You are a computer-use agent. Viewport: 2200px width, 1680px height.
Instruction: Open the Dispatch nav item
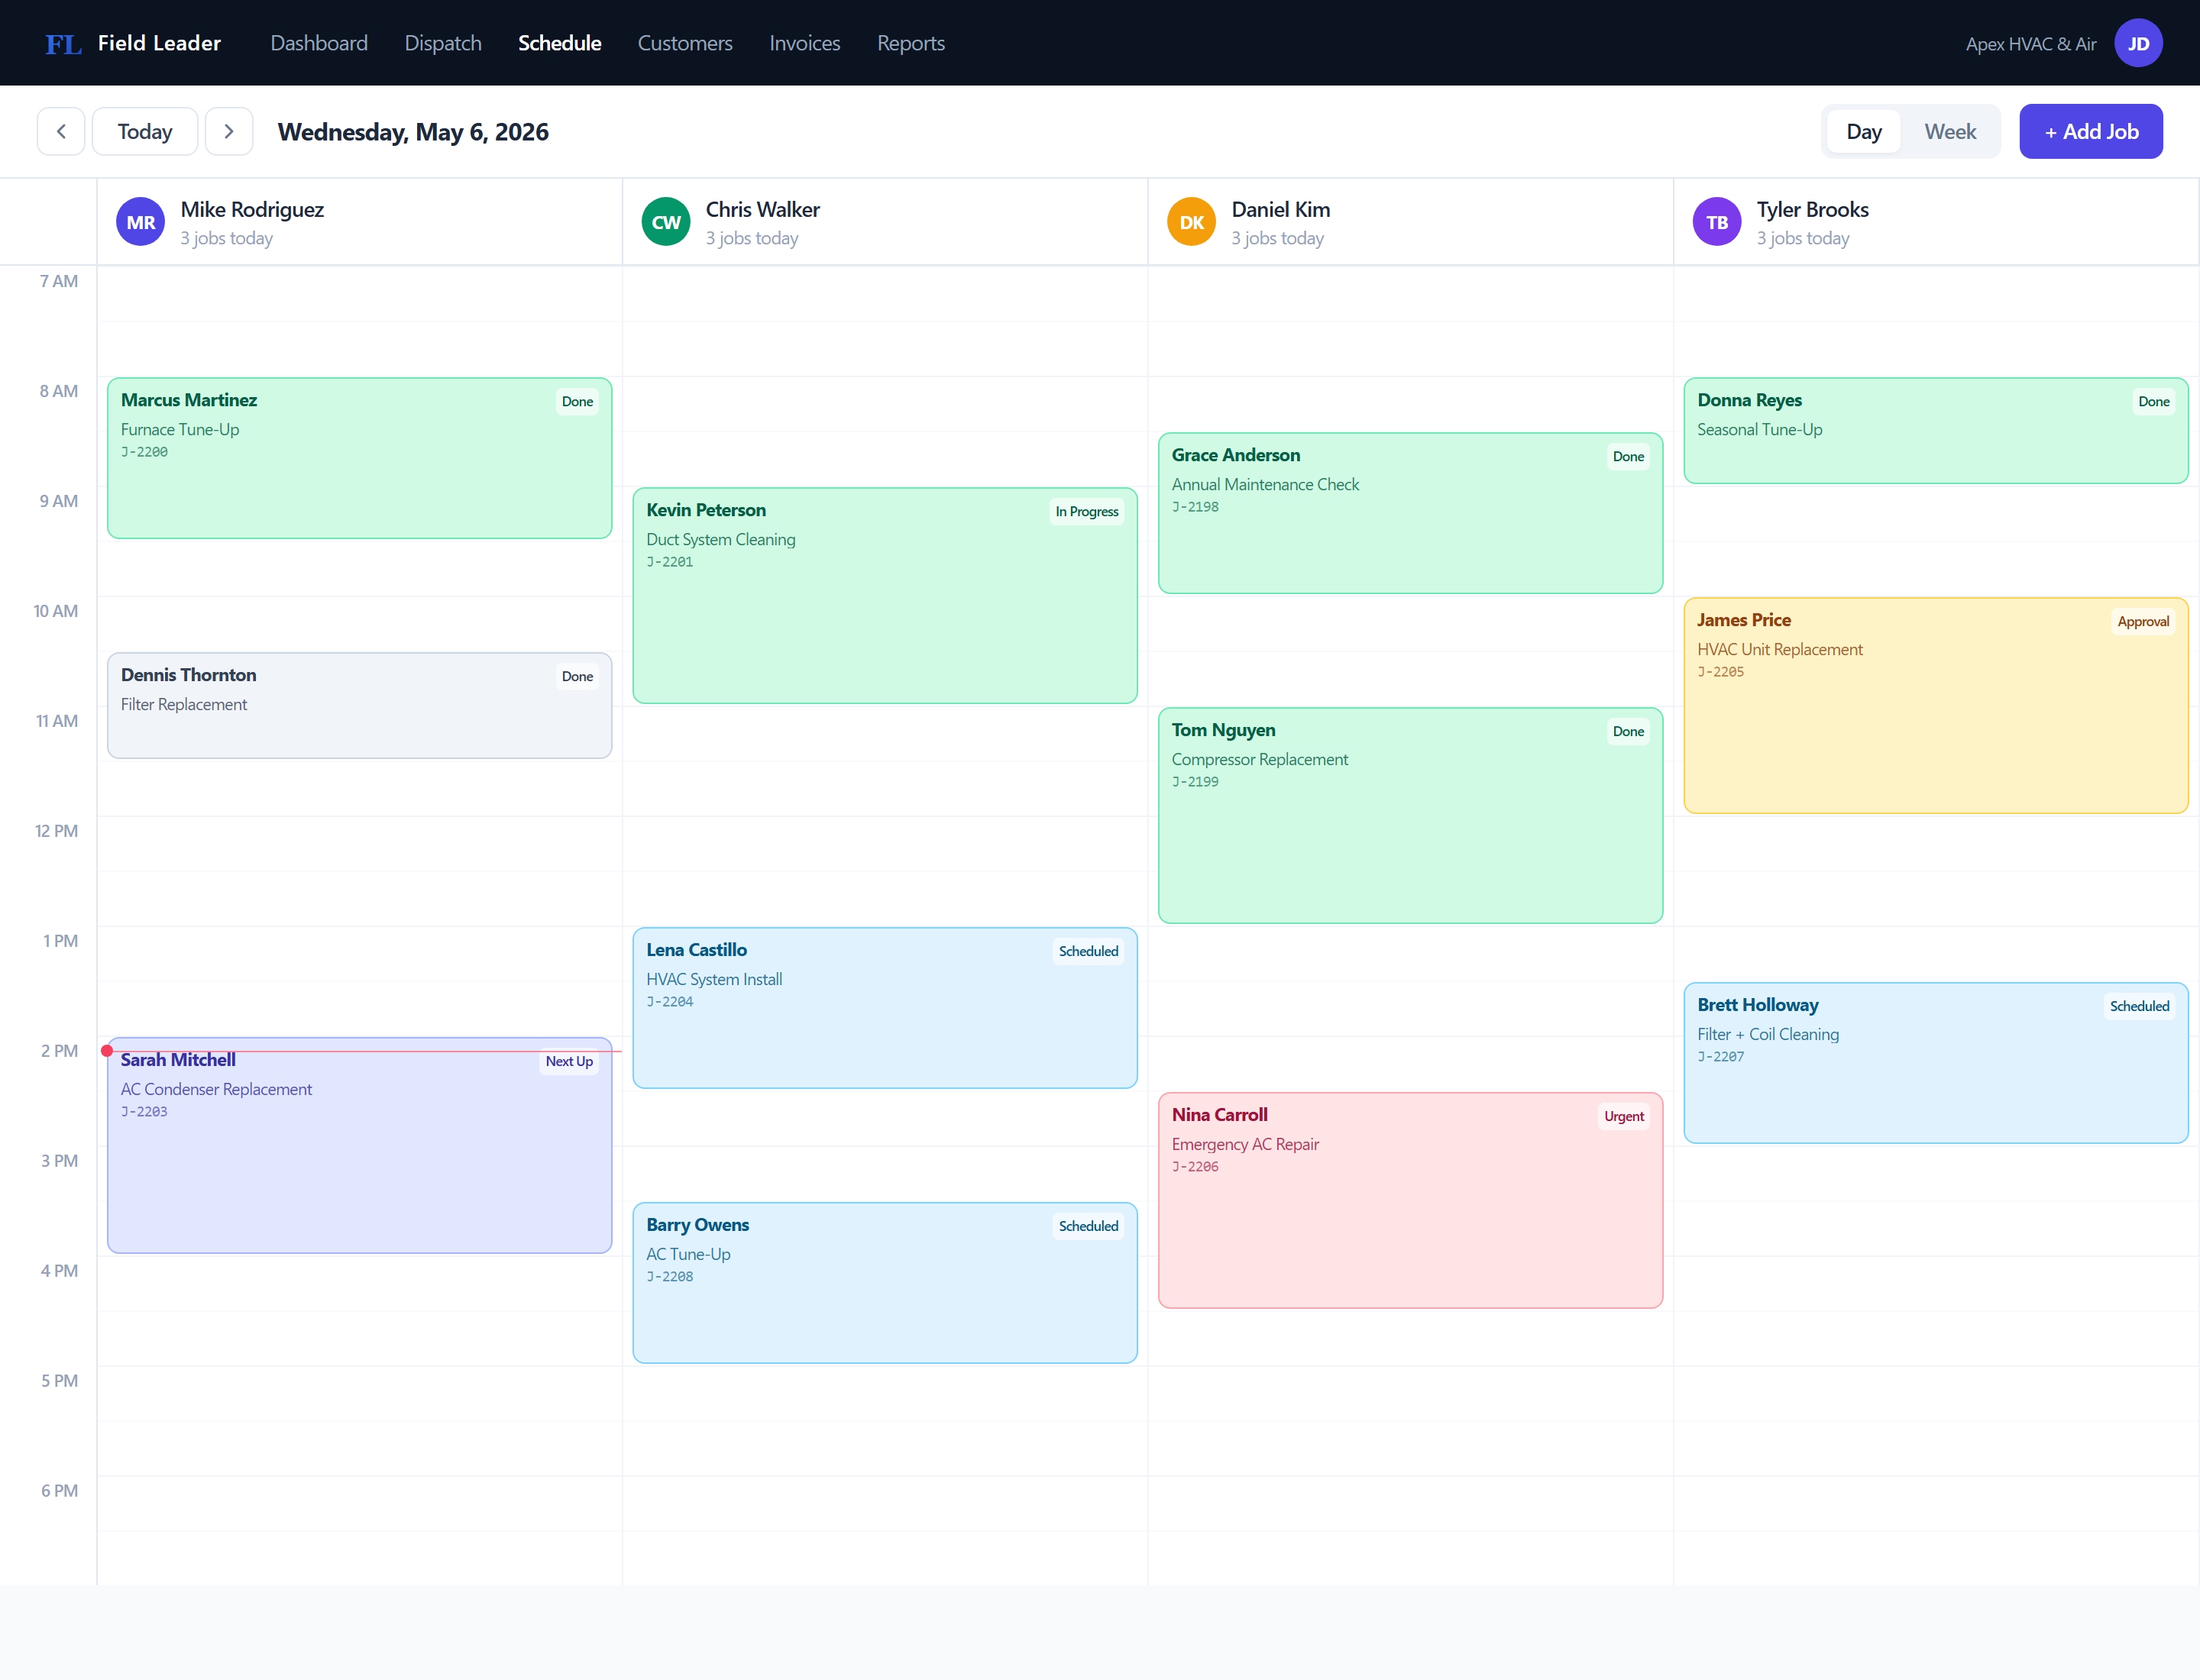[x=443, y=43]
